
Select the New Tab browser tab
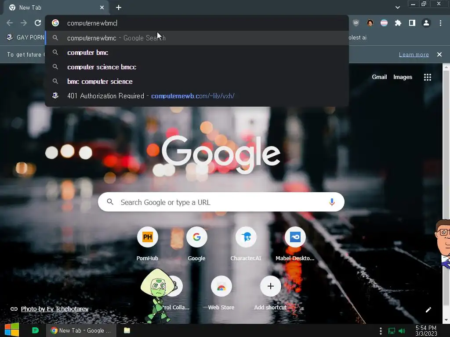56,8
